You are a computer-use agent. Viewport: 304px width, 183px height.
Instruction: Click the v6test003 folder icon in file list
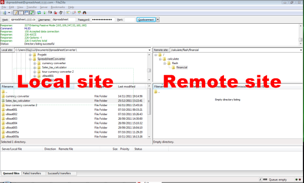coord(3,119)
